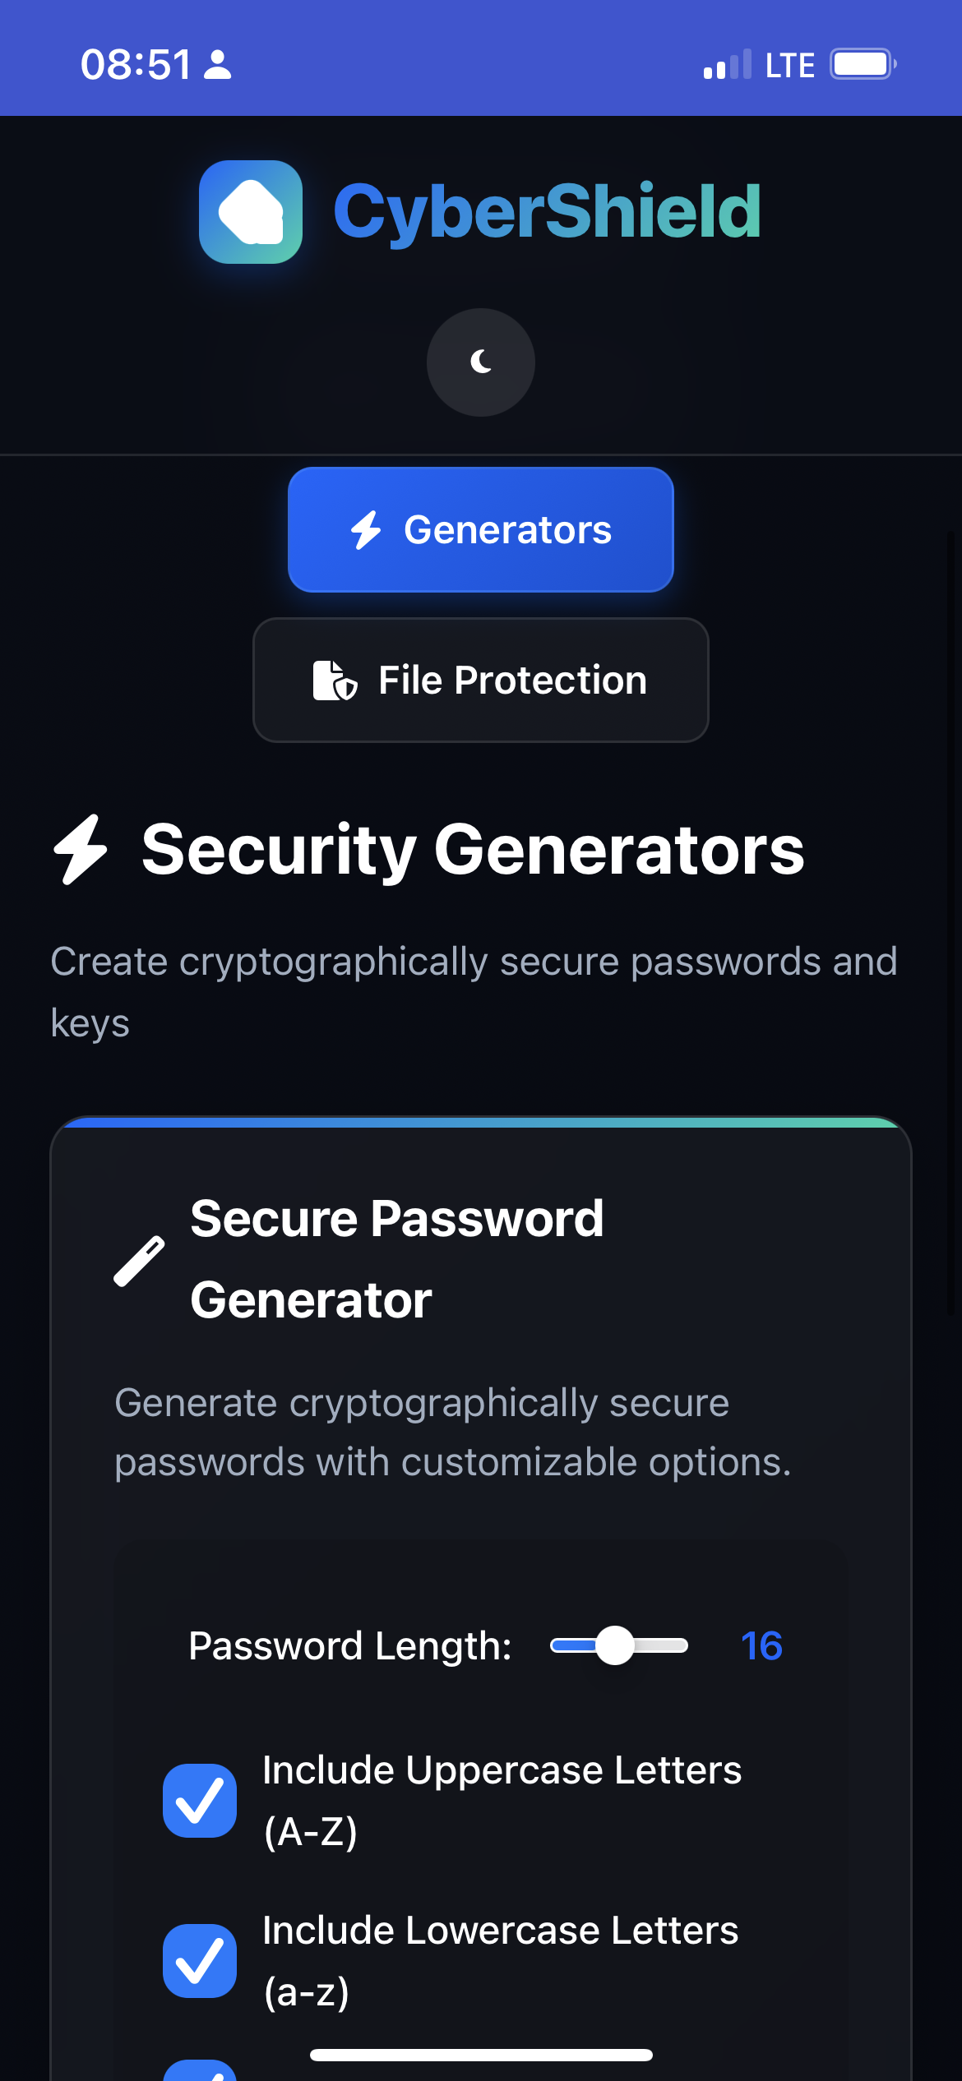The height and width of the screenshot is (2081, 962).
Task: Open the File Protection tab
Action: [480, 680]
